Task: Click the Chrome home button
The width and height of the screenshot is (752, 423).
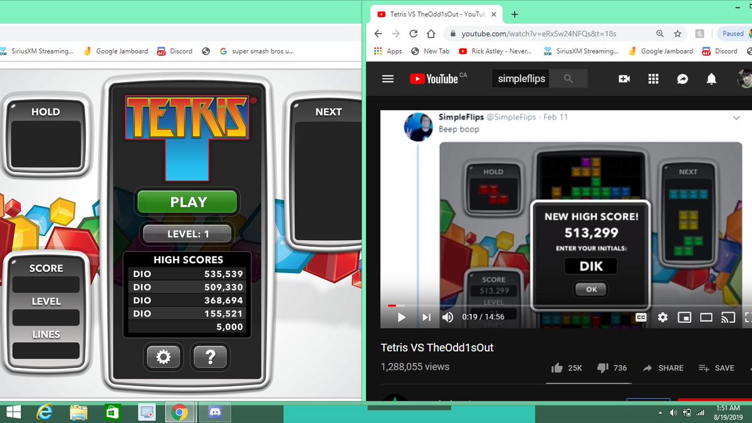Action: [x=431, y=34]
